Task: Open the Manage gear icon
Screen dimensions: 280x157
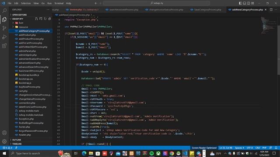Action: tap(4, 141)
